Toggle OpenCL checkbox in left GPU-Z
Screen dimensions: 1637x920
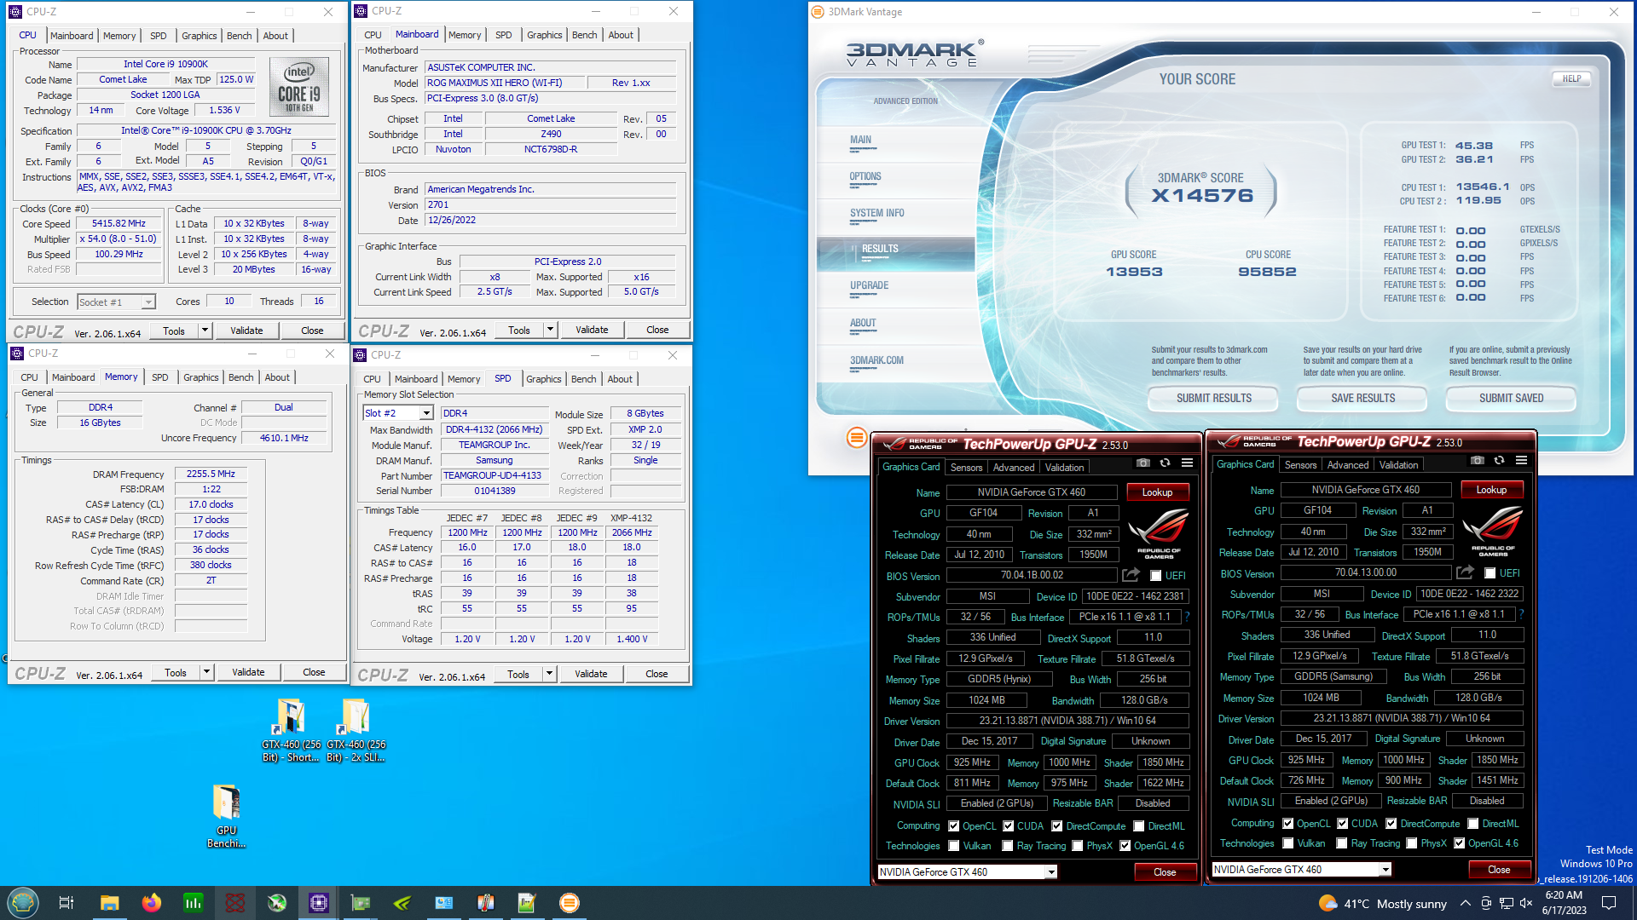pyautogui.click(x=954, y=826)
